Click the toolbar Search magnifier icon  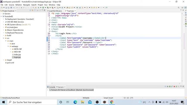coord(179,8)
